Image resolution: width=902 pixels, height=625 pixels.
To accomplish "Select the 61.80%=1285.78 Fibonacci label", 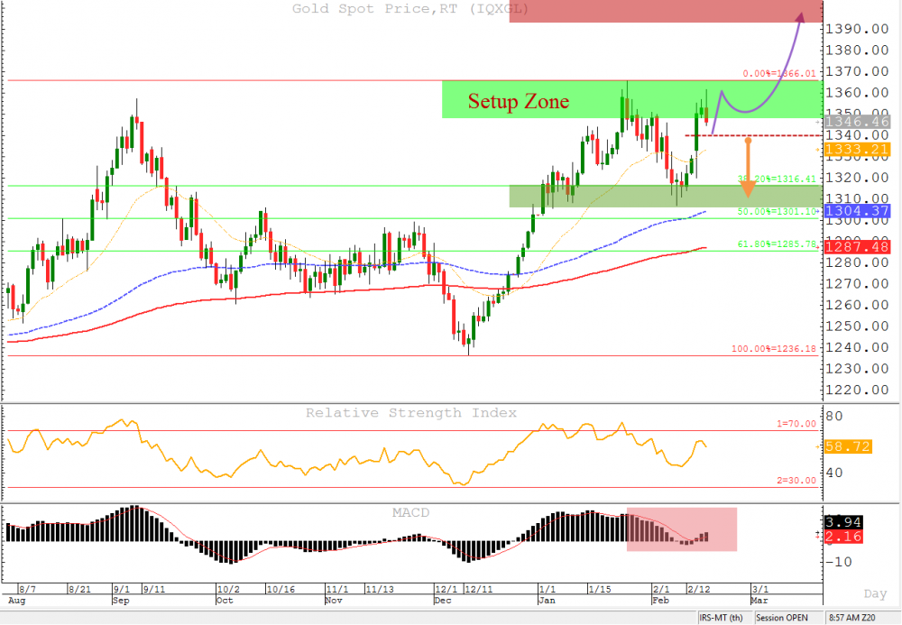I will (777, 244).
